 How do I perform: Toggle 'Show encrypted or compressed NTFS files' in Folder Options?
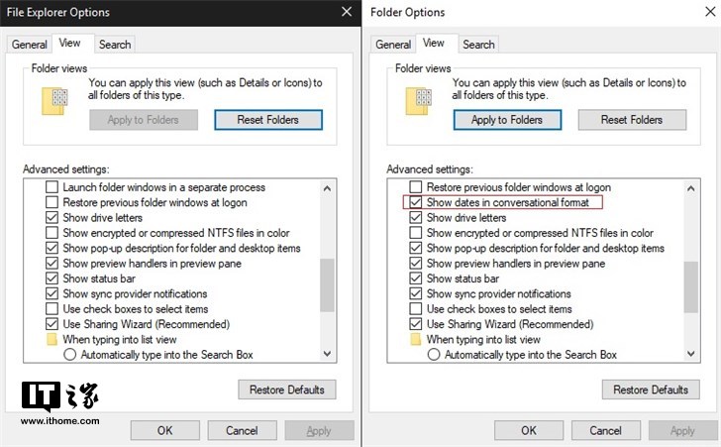[x=416, y=233]
